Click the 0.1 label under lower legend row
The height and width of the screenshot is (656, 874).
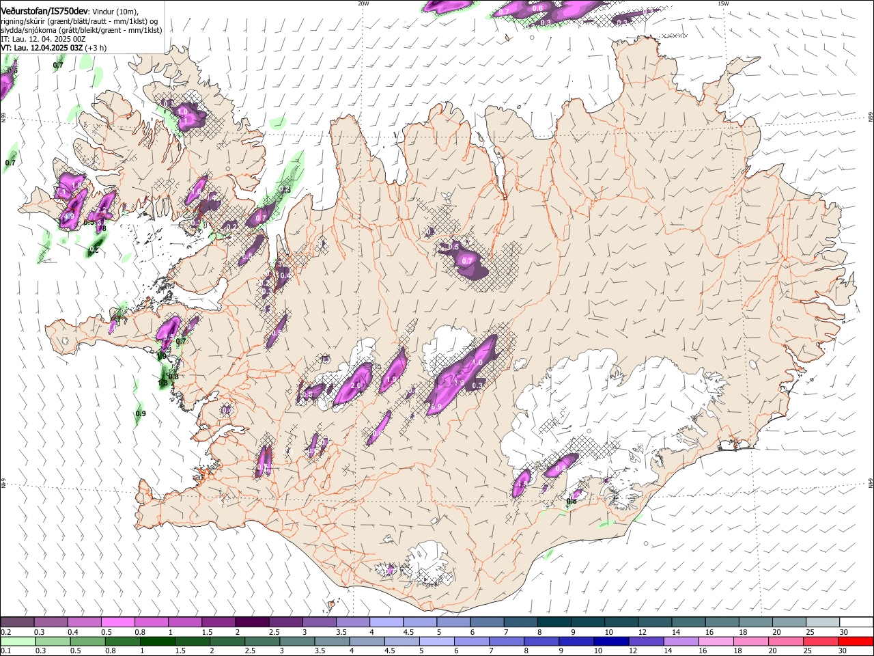pyautogui.click(x=5, y=651)
